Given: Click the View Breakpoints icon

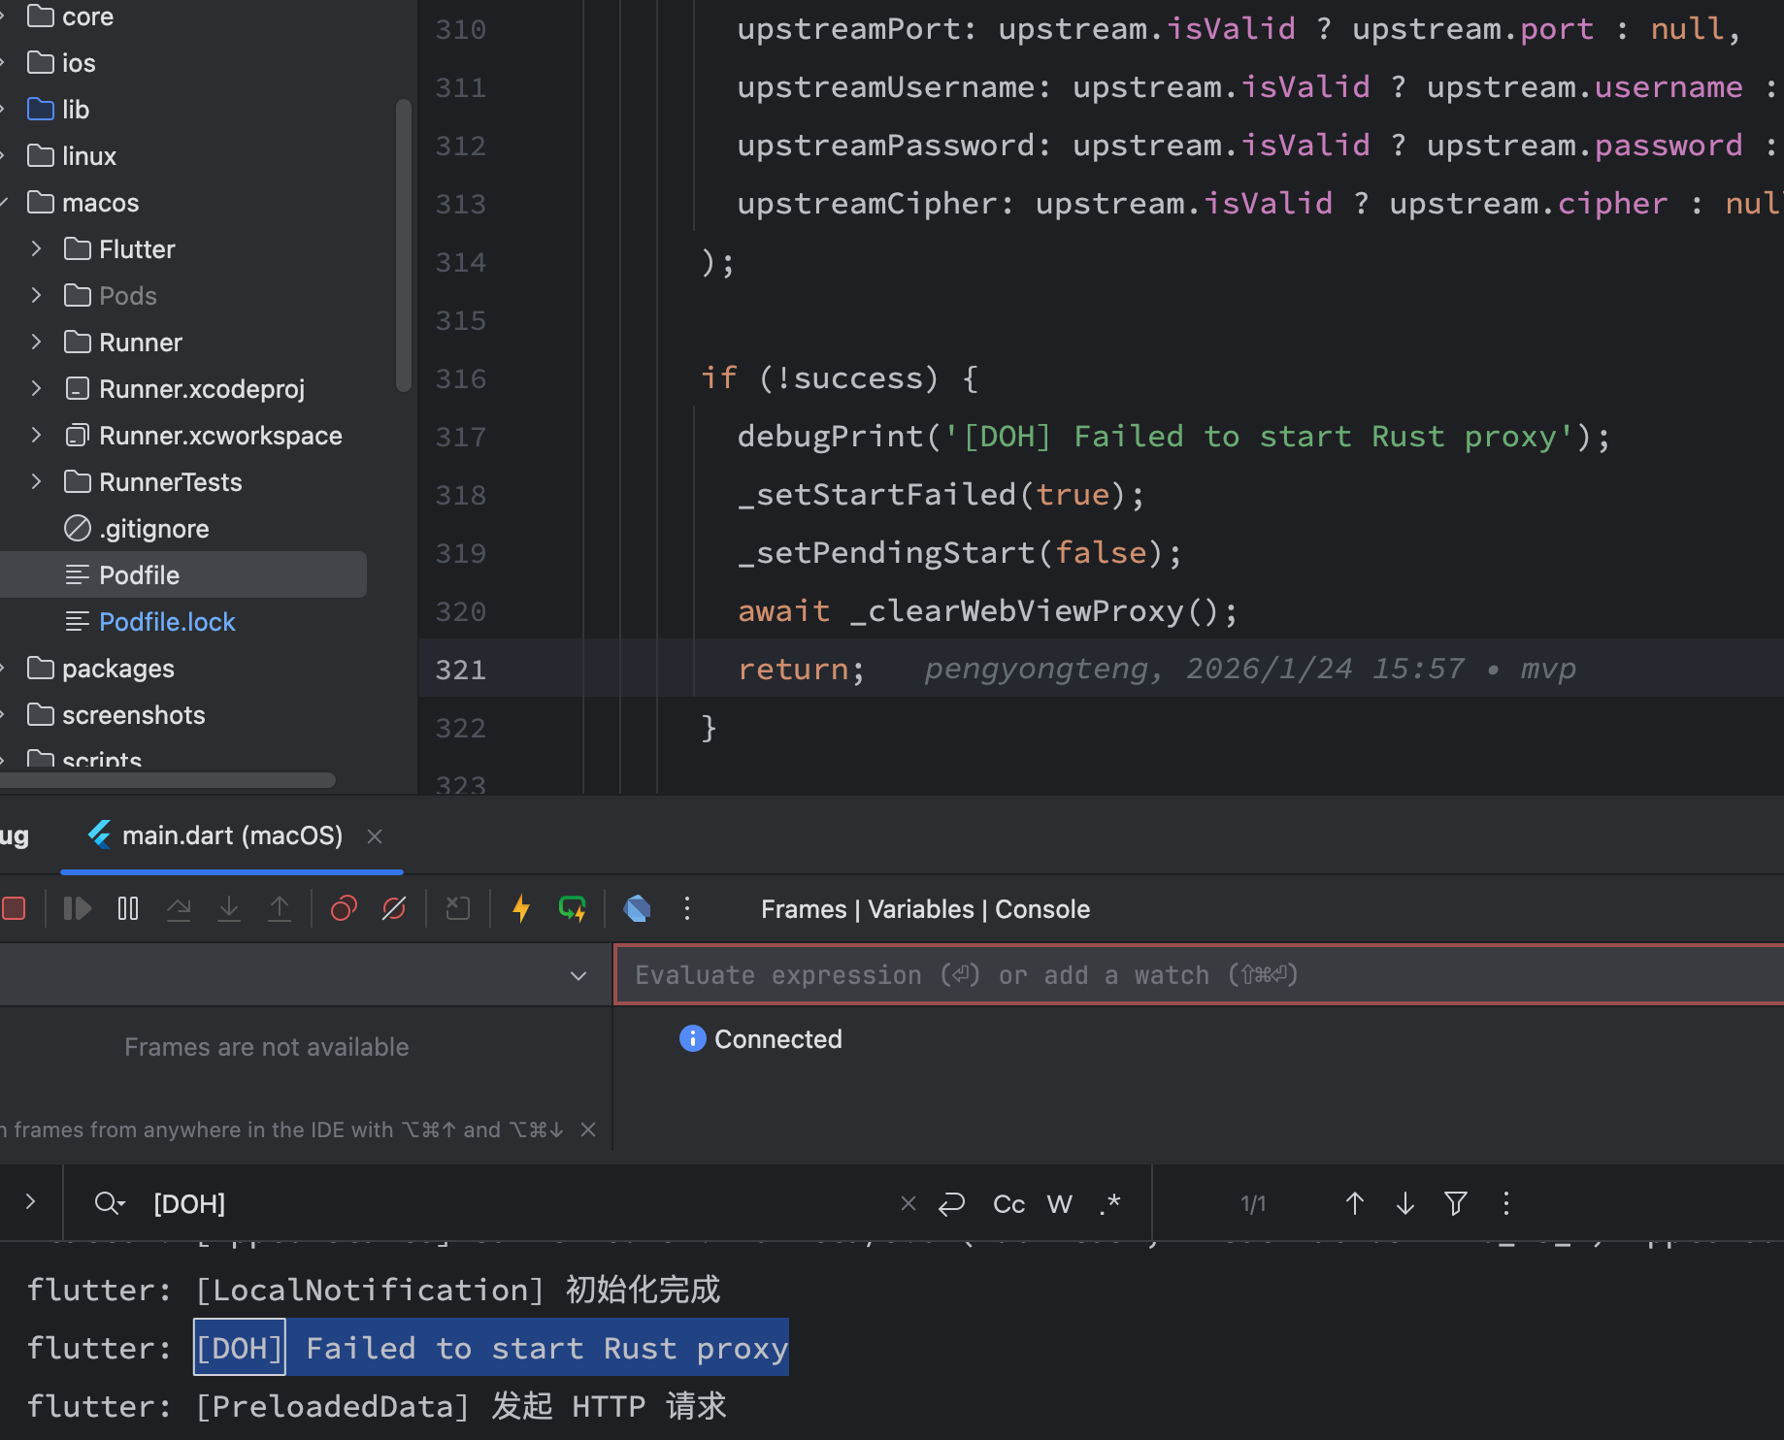Looking at the screenshot, I should [344, 908].
